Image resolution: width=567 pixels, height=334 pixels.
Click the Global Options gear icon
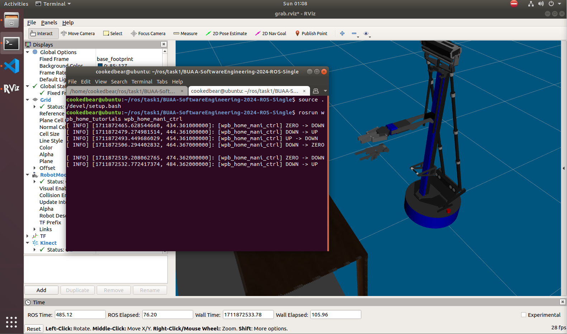pos(35,52)
